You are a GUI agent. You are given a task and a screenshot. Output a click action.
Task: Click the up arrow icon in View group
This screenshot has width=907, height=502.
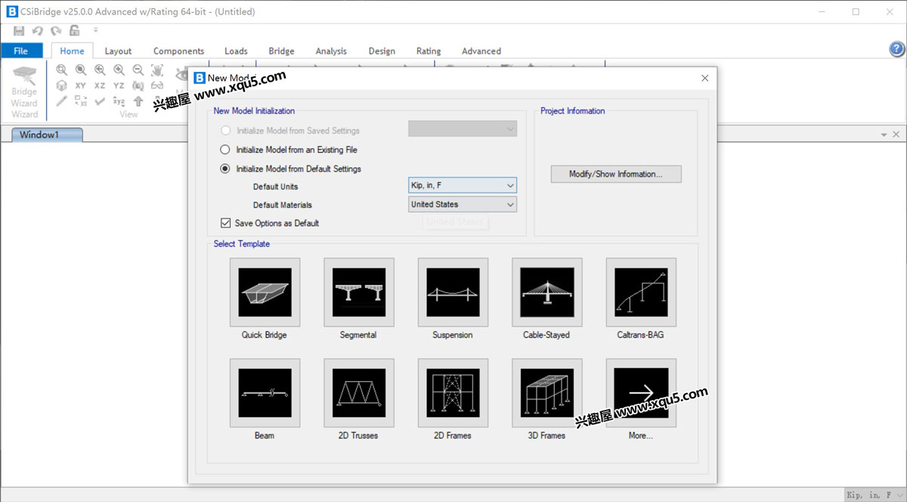point(138,101)
